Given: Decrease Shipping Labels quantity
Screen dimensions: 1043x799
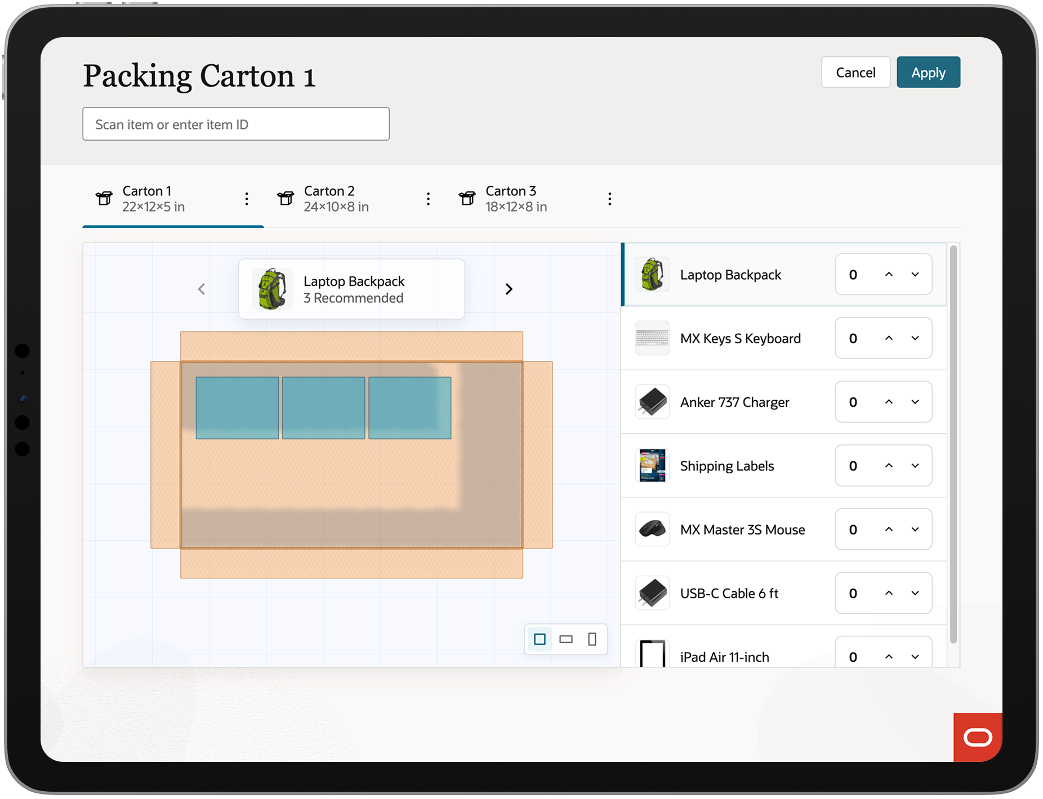Looking at the screenshot, I should point(915,465).
